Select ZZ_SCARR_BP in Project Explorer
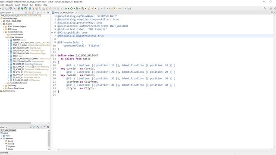This screenshot has height=155, width=276. click(18, 64)
